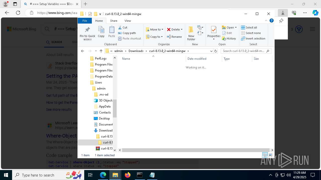321x180 pixels.
Task: Open the Move to dropdown
Action: [154, 29]
